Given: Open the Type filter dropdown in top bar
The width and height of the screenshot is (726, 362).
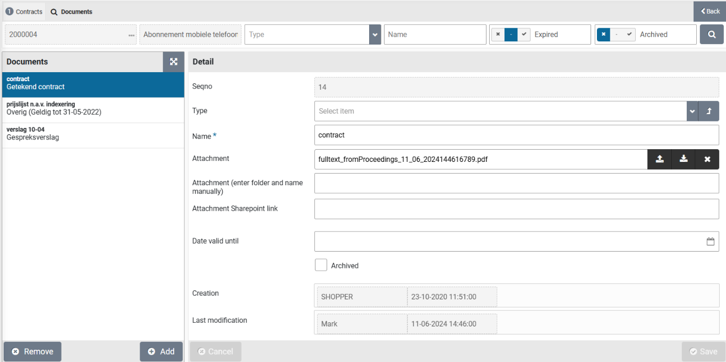Looking at the screenshot, I should click(375, 35).
